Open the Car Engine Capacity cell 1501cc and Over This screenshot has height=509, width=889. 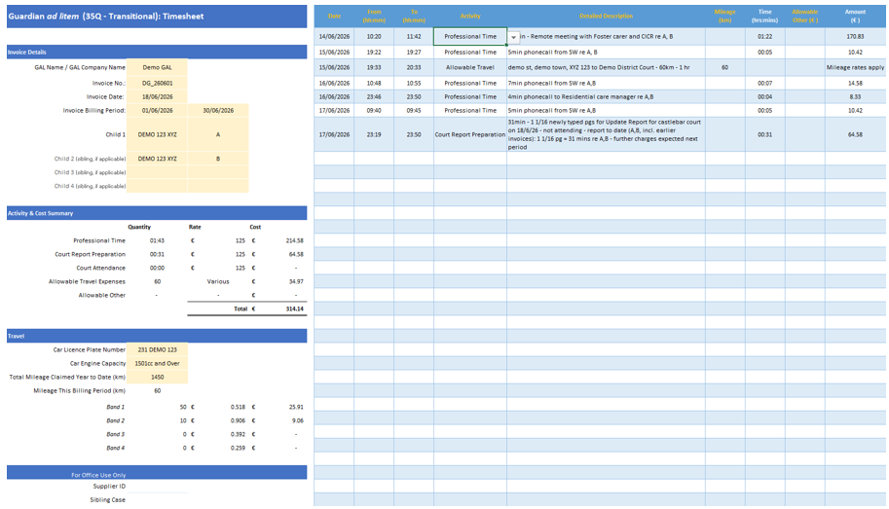click(x=157, y=363)
